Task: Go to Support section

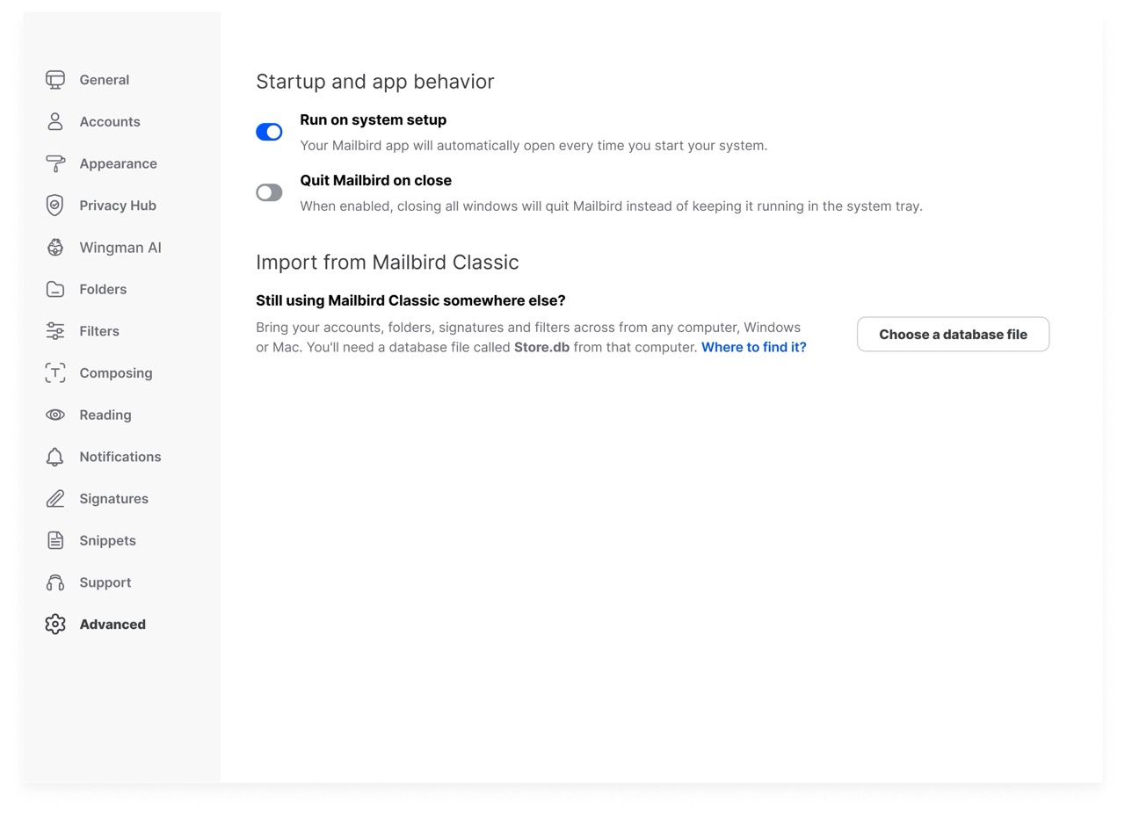Action: [105, 583]
